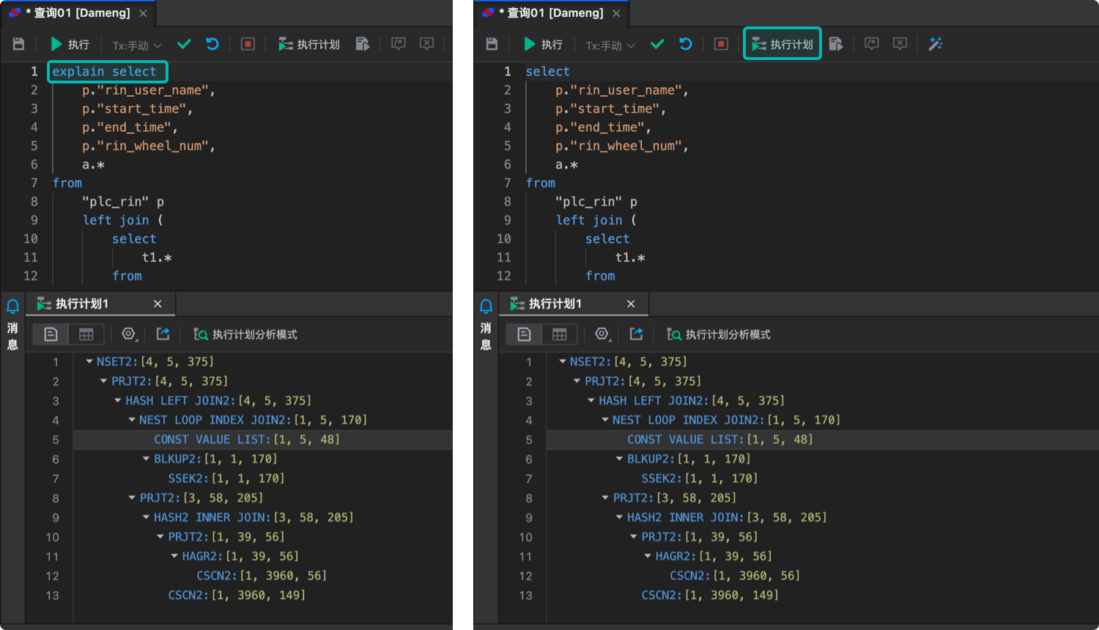The height and width of the screenshot is (630, 1099).
Task: Click the save icon in the left query toolbar
Action: coord(19,44)
